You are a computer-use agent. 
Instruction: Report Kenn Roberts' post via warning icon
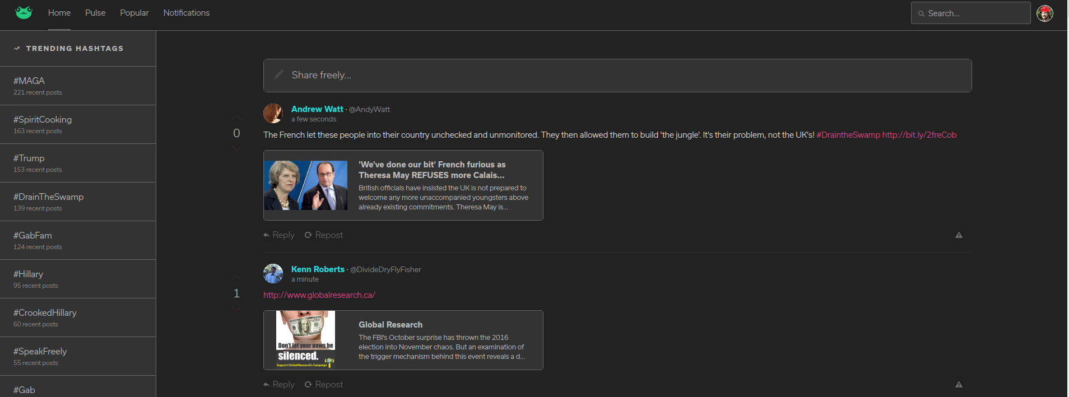(959, 385)
